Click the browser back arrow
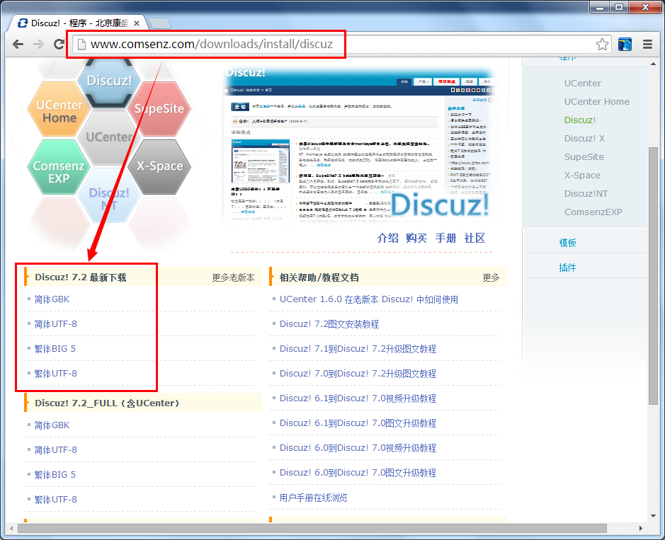Viewport: 665px width, 540px height. pyautogui.click(x=18, y=44)
